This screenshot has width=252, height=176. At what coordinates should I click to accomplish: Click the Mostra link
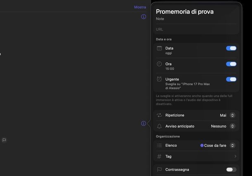point(140,7)
